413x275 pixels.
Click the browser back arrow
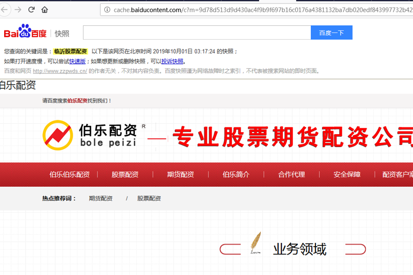coord(5,10)
